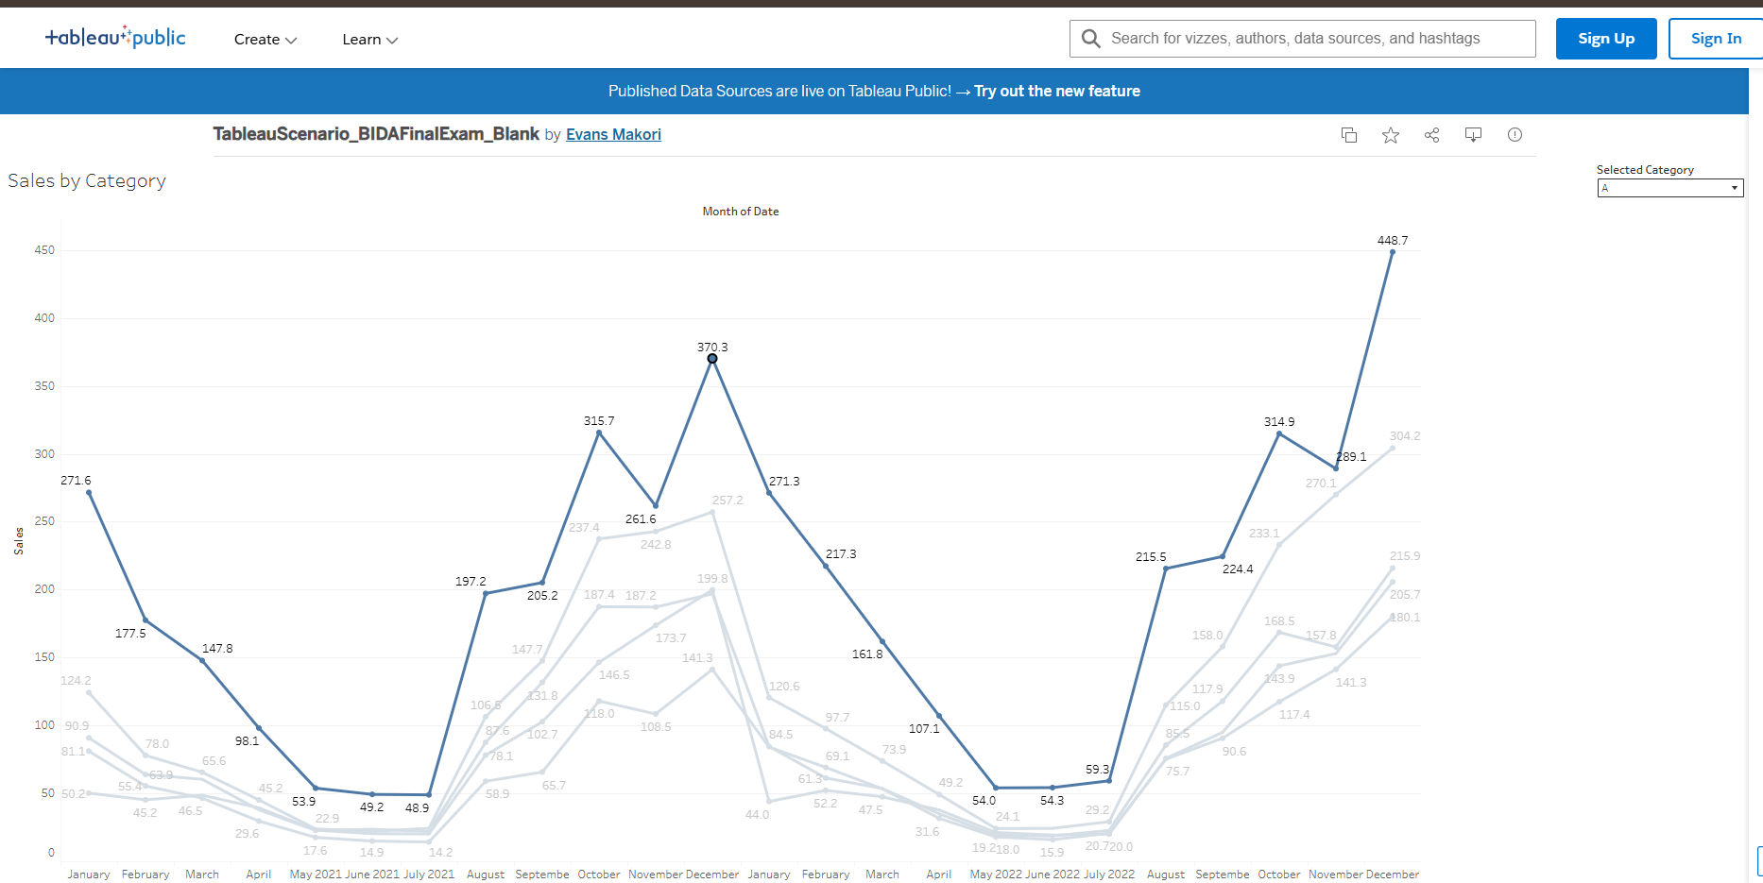Go to Tableau Public home via logo
This screenshot has width=1763, height=883.
pyautogui.click(x=115, y=38)
